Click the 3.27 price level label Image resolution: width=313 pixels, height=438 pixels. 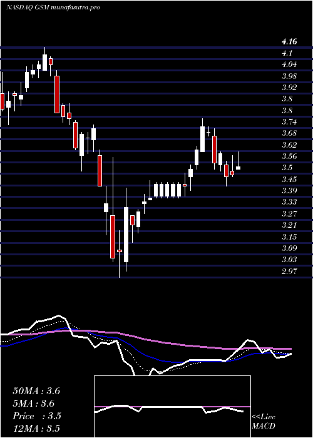(289, 214)
